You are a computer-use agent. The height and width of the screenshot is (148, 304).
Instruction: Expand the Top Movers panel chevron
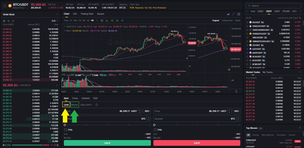300,128
